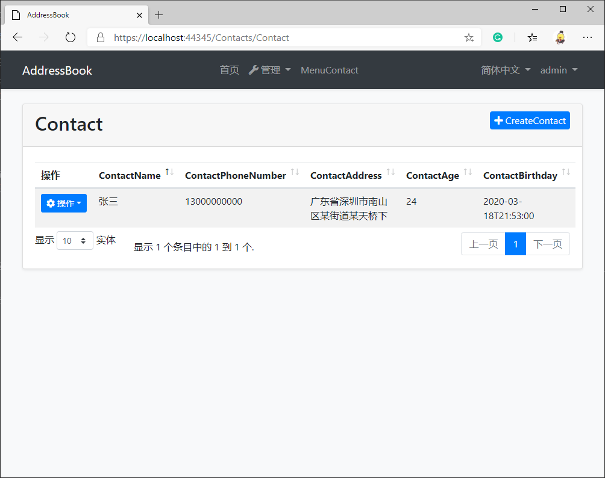Sort by ContactPhoneNumber column arrows
The width and height of the screenshot is (605, 478).
[x=295, y=172]
